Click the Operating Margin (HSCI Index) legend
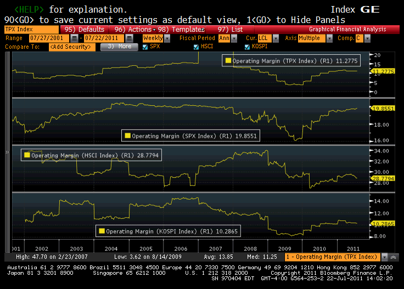This screenshot has height=289, width=404. tap(92, 155)
